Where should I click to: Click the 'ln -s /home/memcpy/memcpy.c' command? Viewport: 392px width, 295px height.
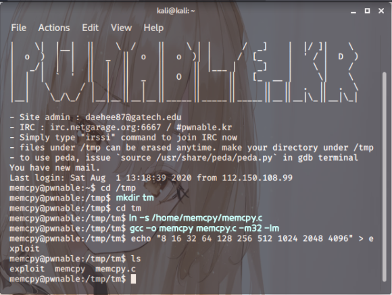click(195, 218)
